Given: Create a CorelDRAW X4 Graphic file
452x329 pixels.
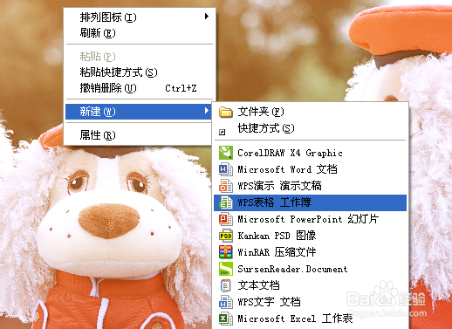Looking at the screenshot, I should click(310, 153).
